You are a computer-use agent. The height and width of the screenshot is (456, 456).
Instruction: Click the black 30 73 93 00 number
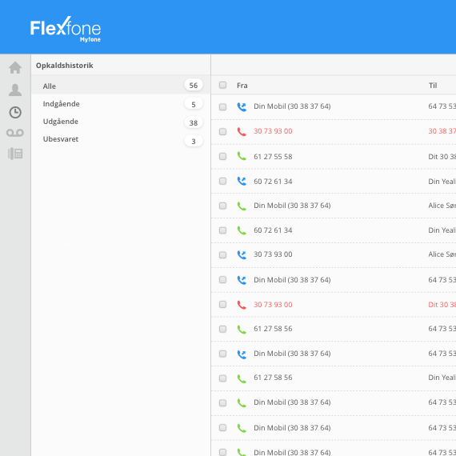273,254
